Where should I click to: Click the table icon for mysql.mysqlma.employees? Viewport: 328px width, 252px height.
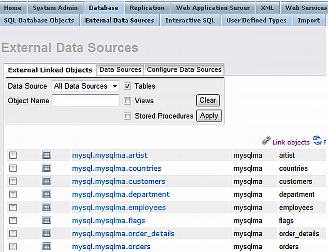tap(46, 208)
